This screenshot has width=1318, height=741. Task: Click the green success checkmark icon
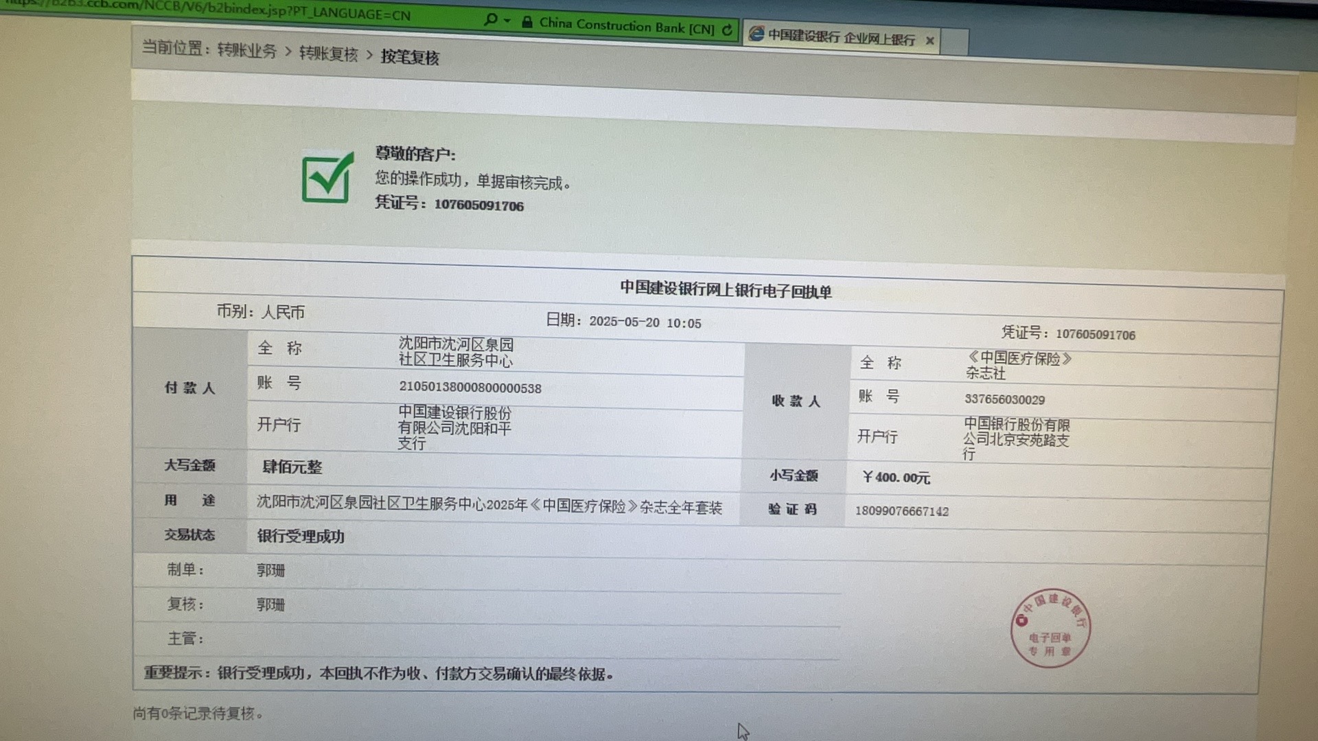(327, 178)
